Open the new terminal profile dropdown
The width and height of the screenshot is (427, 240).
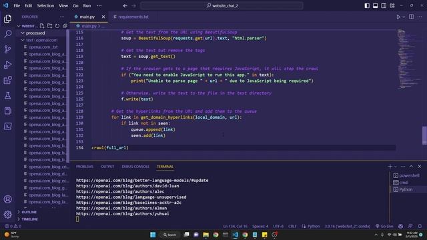coord(396,166)
